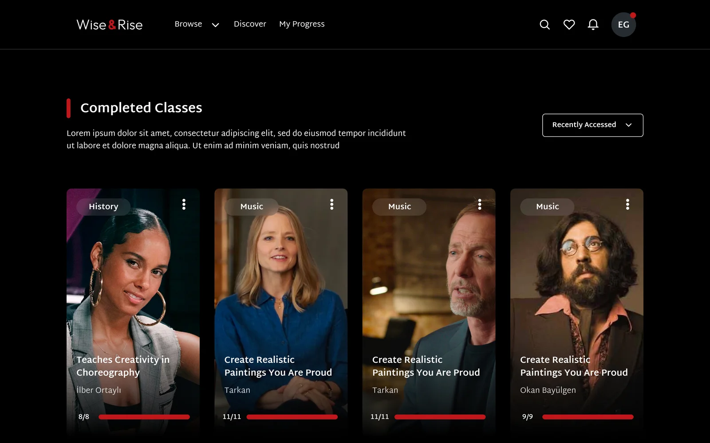Open three-dot menu on Okan Bayülgen card
Screen dimensions: 710x443
pyautogui.click(x=627, y=204)
